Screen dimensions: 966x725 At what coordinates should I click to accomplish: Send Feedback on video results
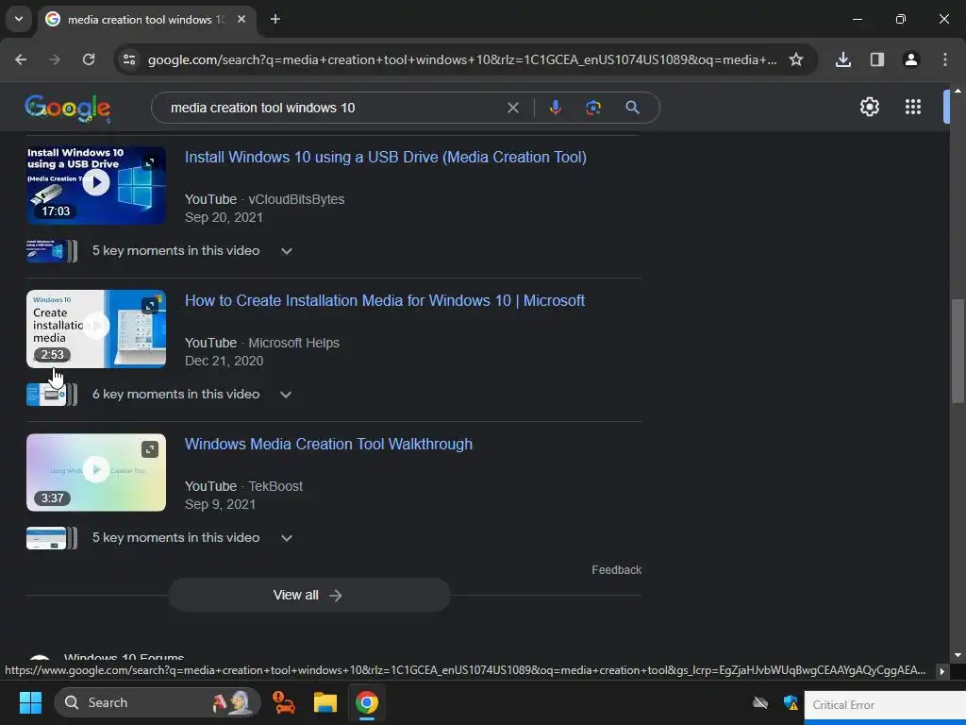pos(616,569)
